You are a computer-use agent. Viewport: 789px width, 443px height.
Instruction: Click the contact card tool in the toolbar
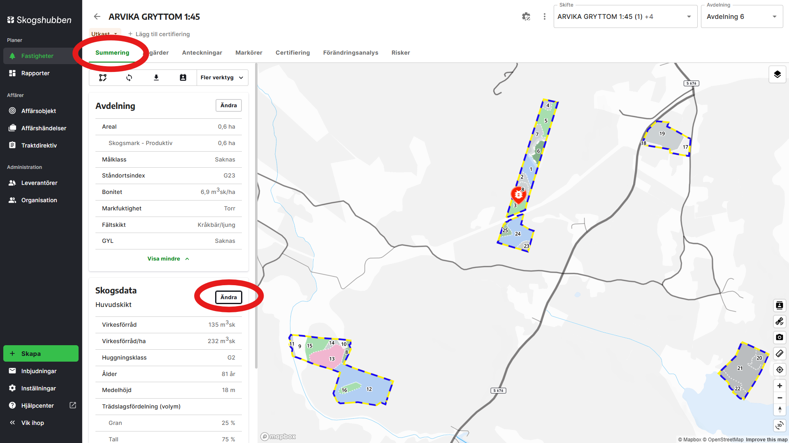(x=183, y=78)
